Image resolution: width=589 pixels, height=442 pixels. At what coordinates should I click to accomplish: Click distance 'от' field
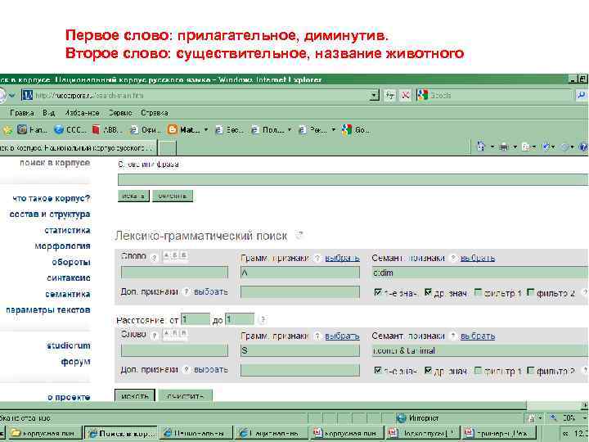[196, 319]
